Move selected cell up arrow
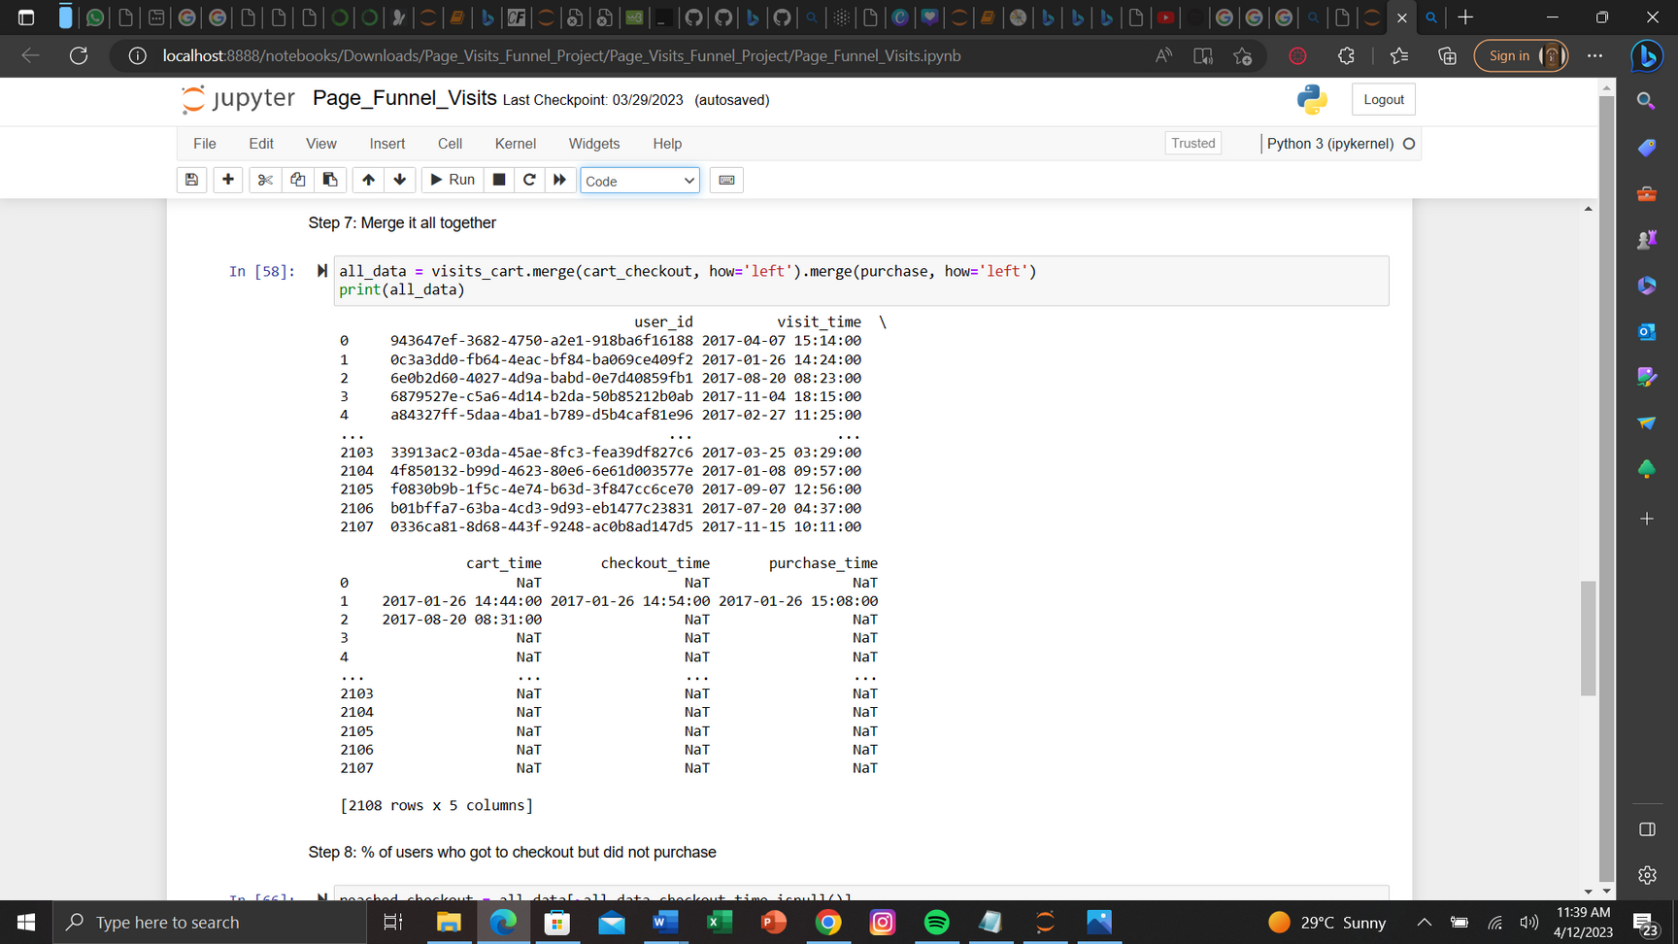 coord(368,180)
